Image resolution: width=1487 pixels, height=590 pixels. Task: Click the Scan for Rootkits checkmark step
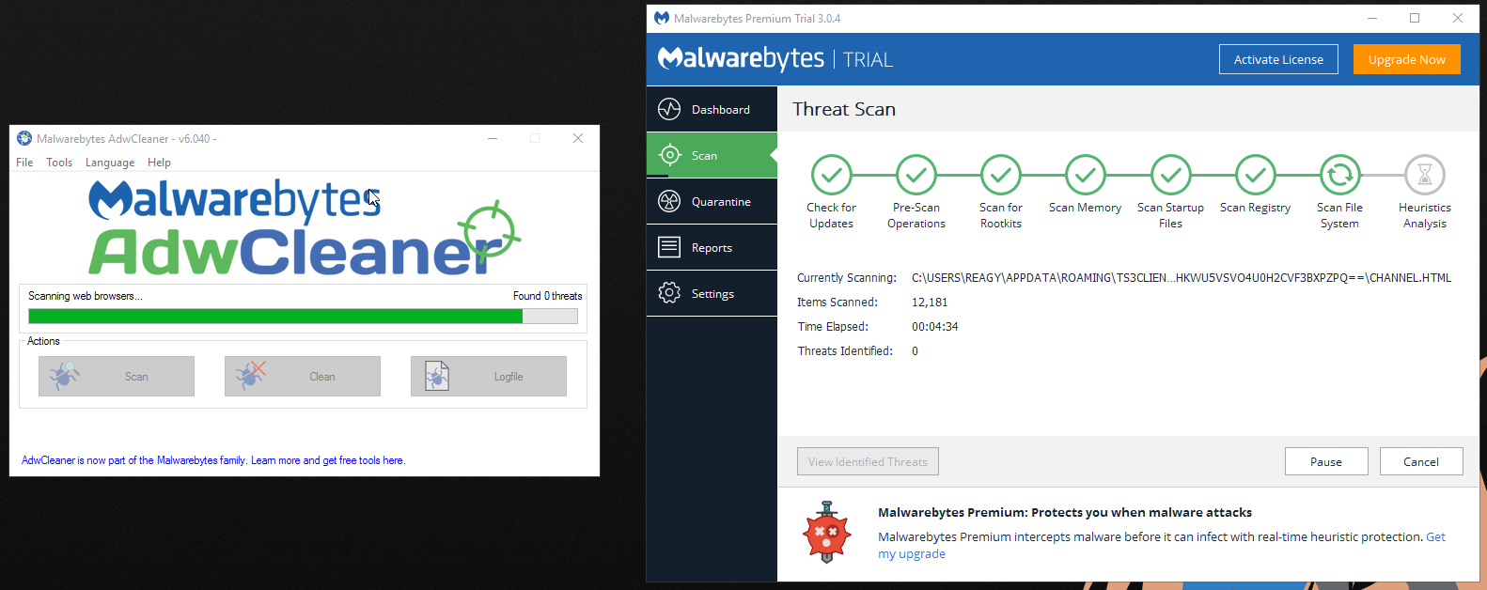click(1001, 175)
